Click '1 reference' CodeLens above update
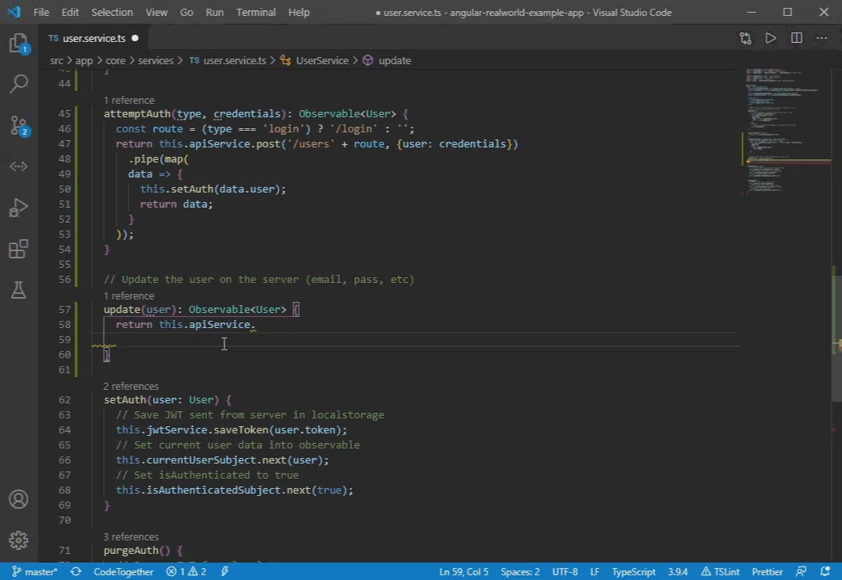Viewport: 842px width, 580px height. (x=129, y=296)
